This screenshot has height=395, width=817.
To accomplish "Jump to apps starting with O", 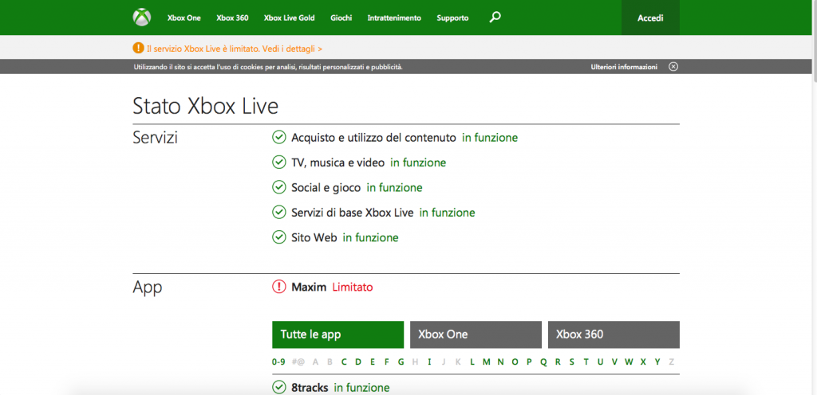I will pyautogui.click(x=515, y=362).
